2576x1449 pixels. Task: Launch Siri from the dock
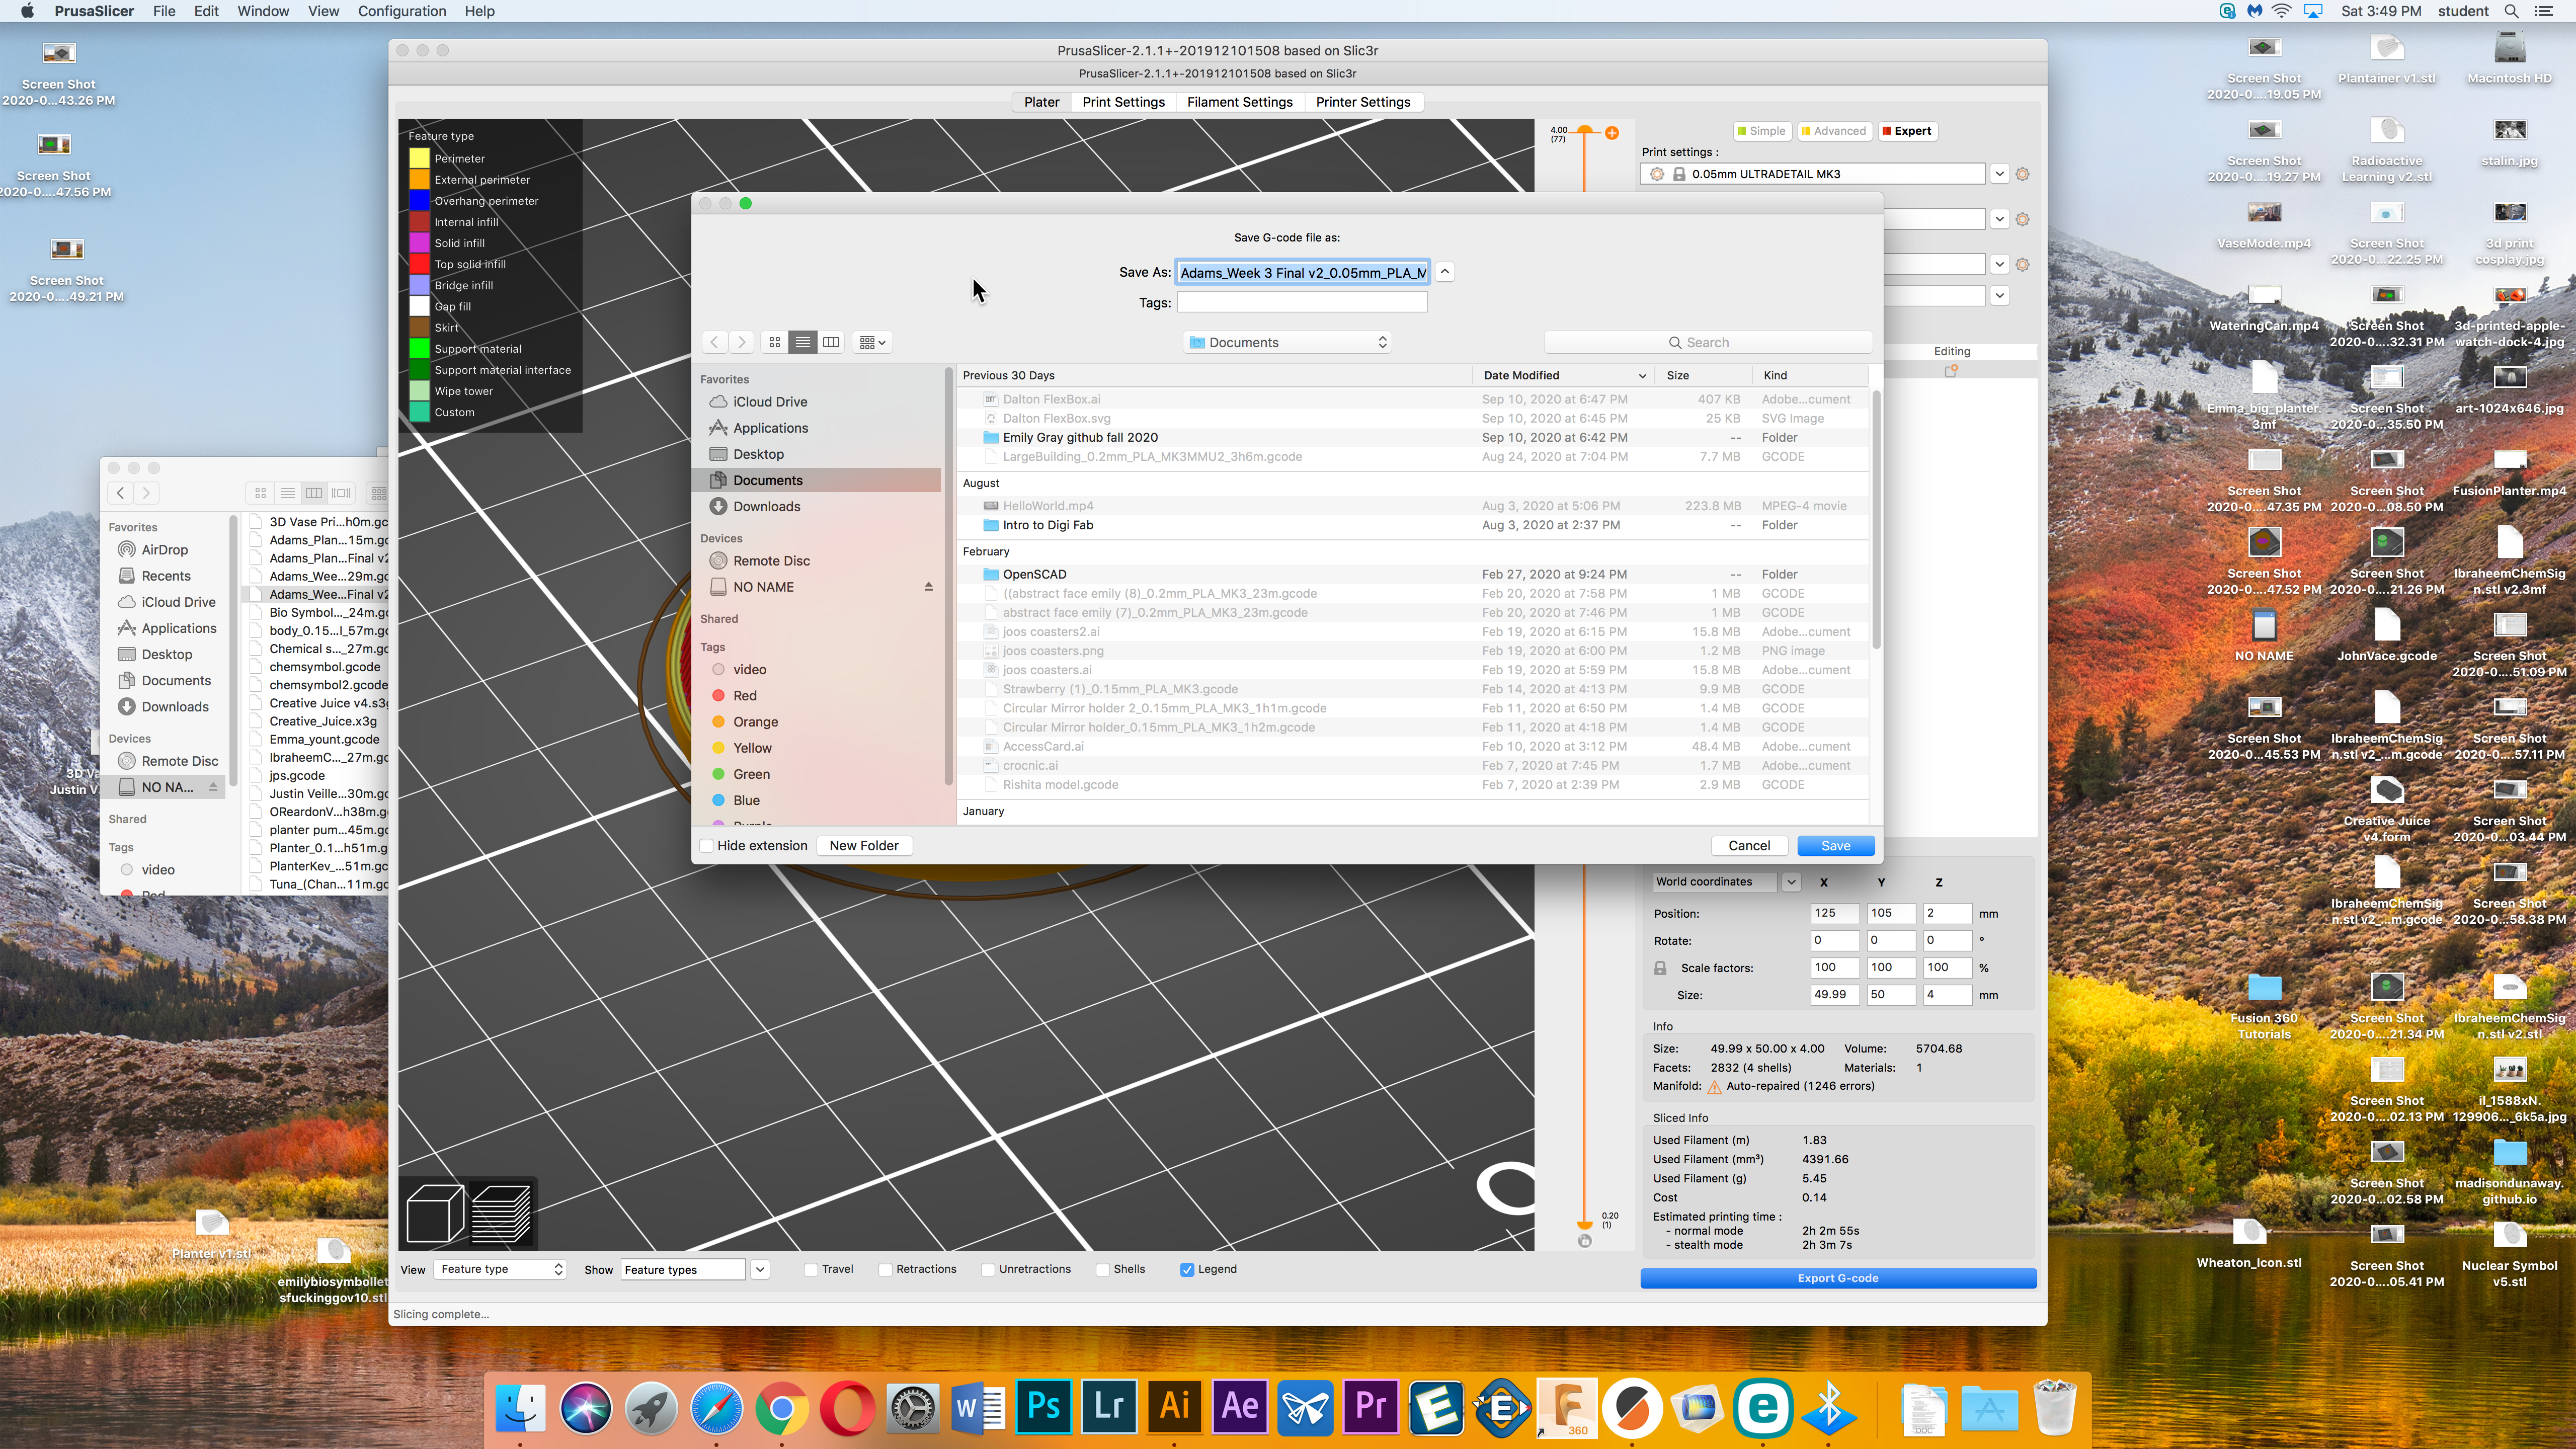click(586, 1408)
